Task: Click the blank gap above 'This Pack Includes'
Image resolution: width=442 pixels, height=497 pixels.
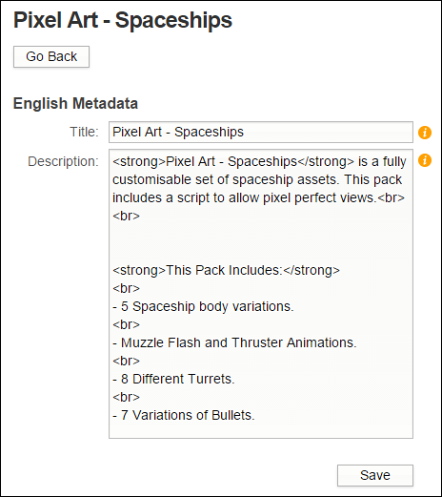Action: coord(261,243)
